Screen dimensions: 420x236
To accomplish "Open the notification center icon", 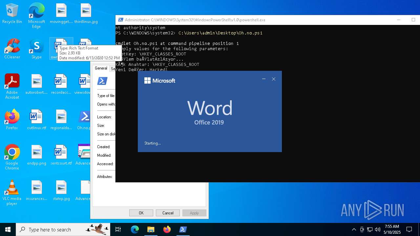I will [x=409, y=229].
